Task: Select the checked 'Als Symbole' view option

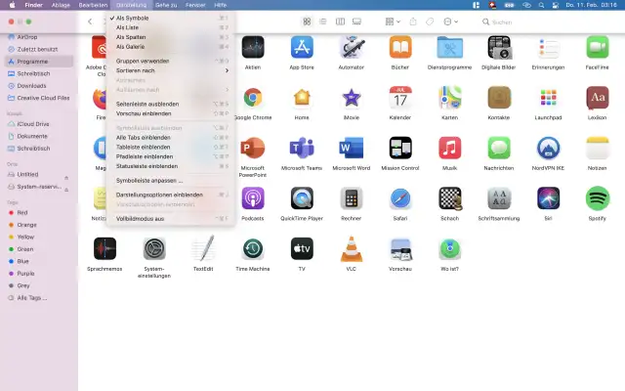Action: pyautogui.click(x=133, y=19)
